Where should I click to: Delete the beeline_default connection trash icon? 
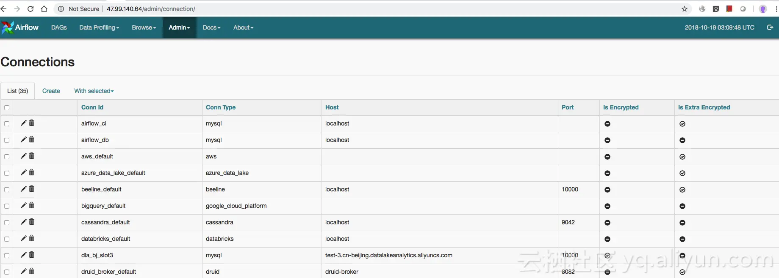click(x=32, y=189)
